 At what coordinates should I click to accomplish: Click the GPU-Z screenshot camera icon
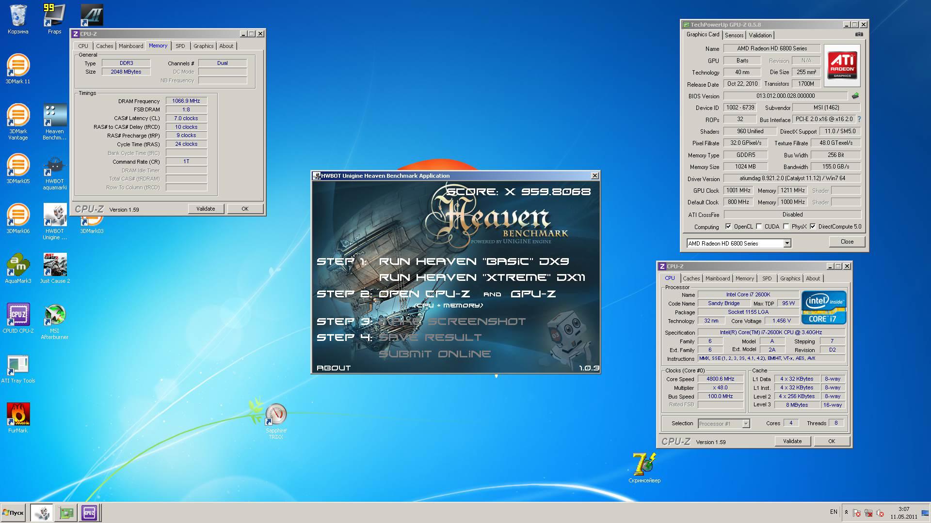pyautogui.click(x=859, y=34)
